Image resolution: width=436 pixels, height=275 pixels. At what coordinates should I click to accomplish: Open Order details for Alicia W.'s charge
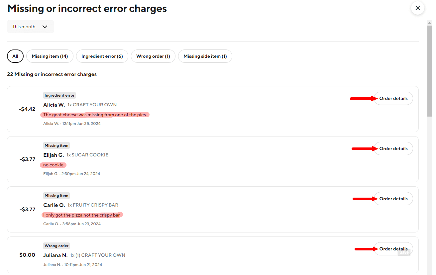[x=393, y=98]
